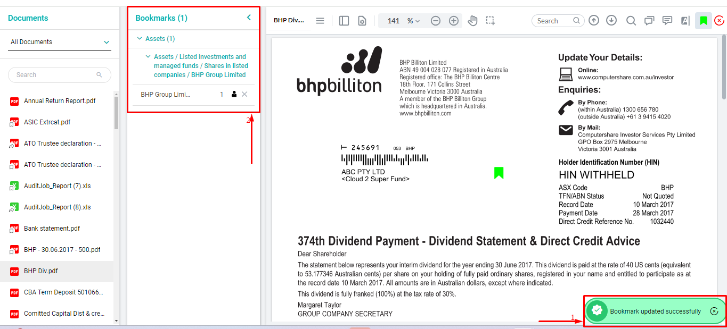Image resolution: width=727 pixels, height=329 pixels.
Task: Click the zoom value 141 field
Action: (394, 21)
